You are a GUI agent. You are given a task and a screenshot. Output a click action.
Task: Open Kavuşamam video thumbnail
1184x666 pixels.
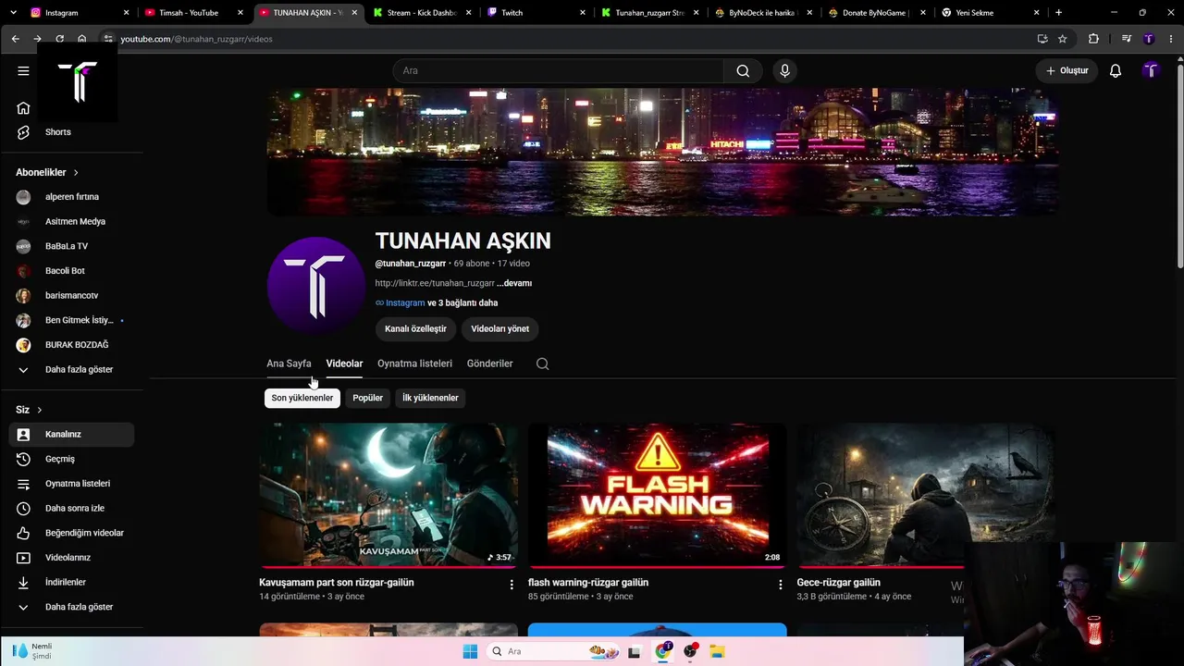coord(388,495)
